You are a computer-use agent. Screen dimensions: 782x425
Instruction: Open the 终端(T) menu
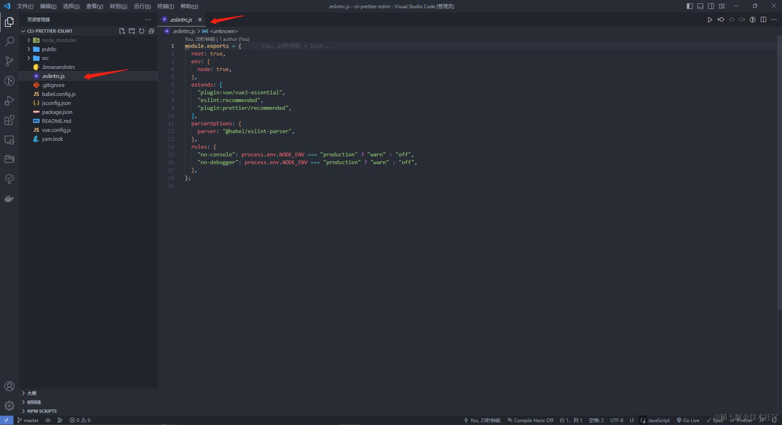(x=166, y=6)
